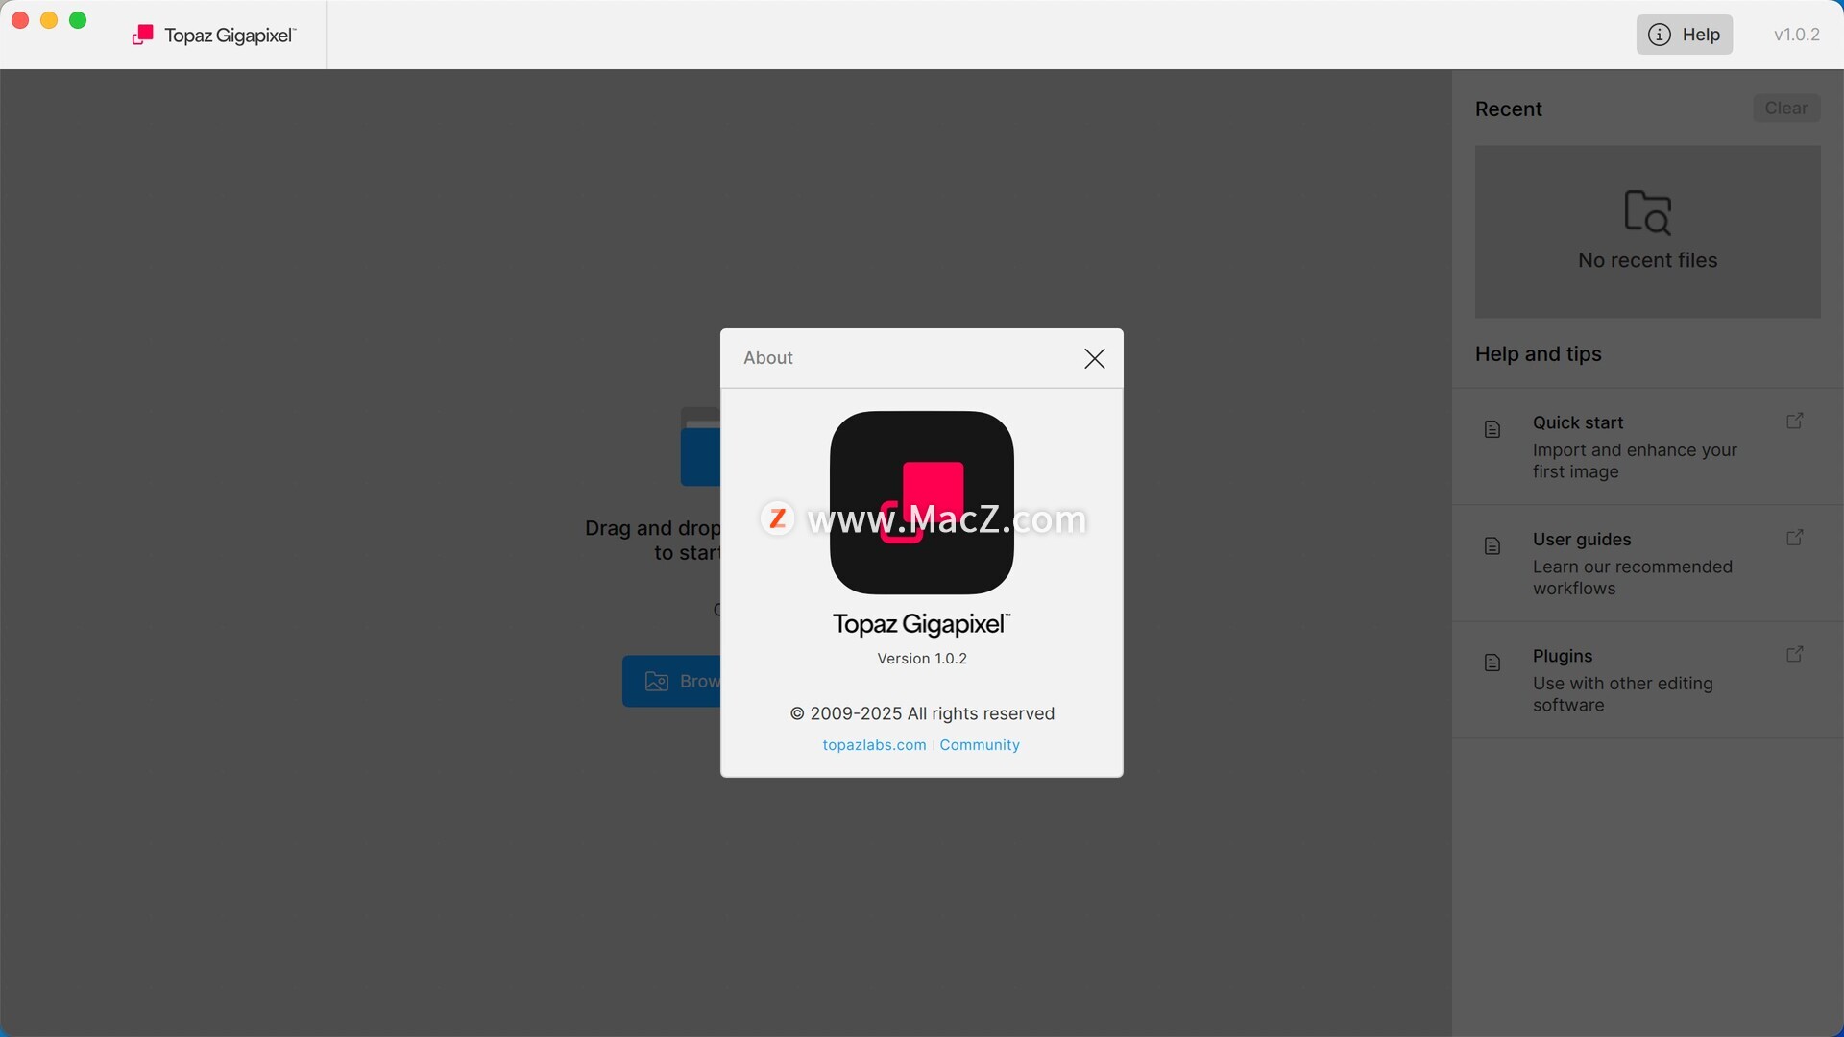
Task: Click the Plugins document icon
Action: (x=1492, y=663)
